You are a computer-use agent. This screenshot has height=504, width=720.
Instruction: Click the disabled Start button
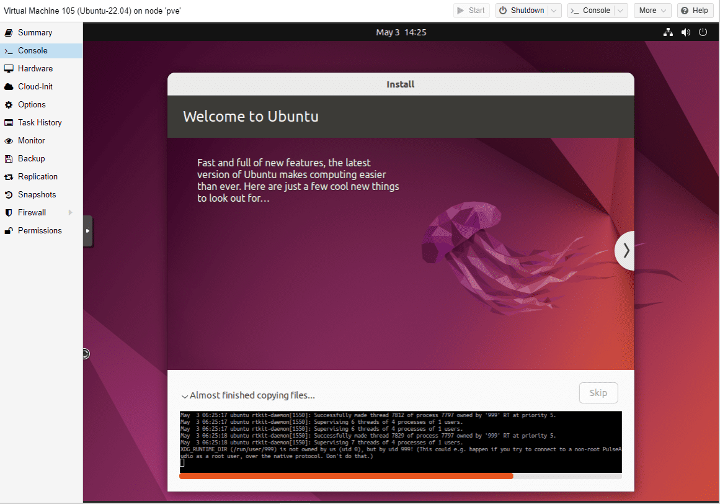[x=471, y=11]
